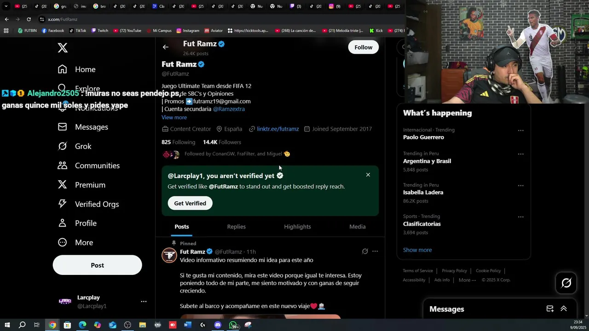This screenshot has width=589, height=331.
Task: Dismiss the verification promo banner
Action: click(368, 175)
